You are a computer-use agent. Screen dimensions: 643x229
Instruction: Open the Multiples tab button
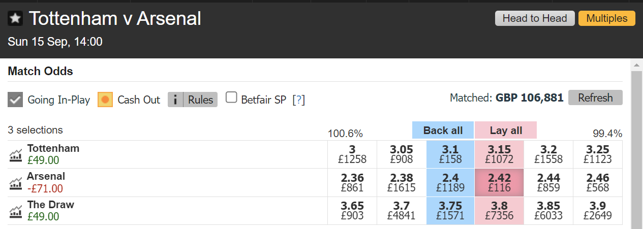607,18
